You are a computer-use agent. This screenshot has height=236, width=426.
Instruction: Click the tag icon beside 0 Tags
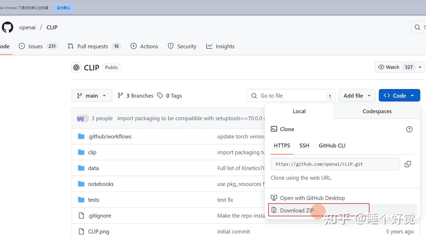coord(160,95)
